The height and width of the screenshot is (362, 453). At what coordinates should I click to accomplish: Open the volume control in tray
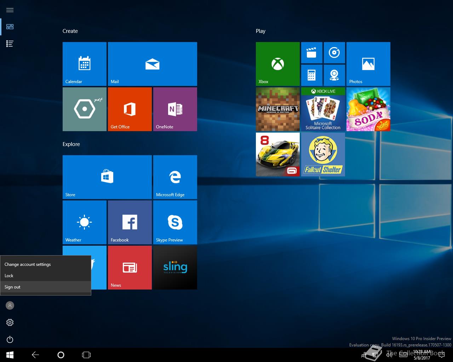coord(389,355)
